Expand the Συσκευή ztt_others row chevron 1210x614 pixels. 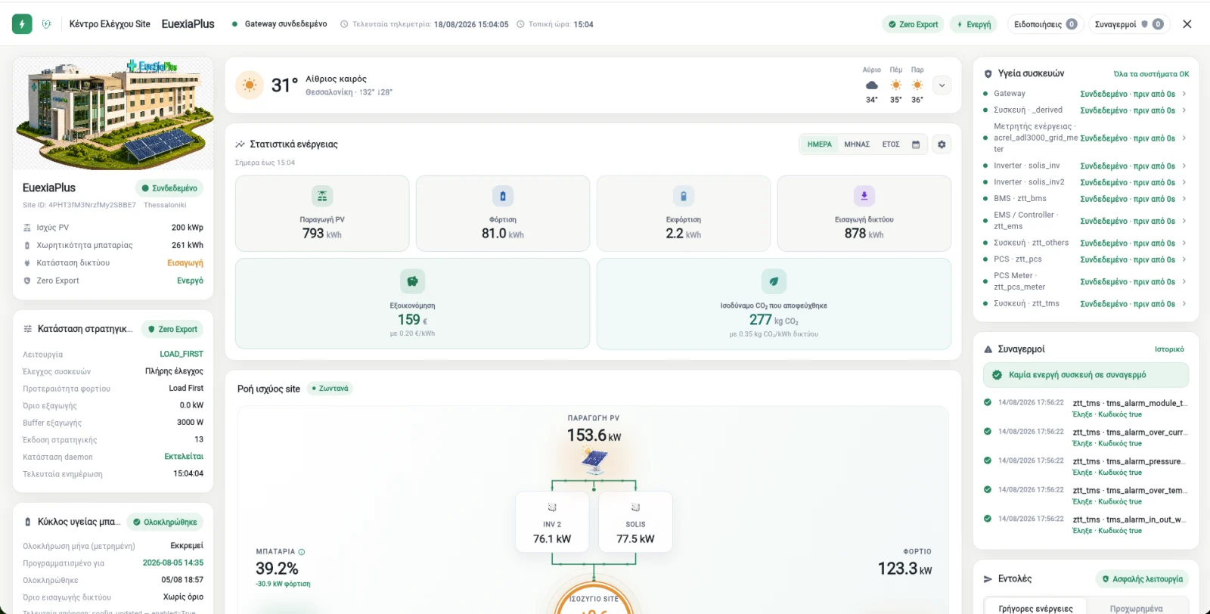(1184, 243)
